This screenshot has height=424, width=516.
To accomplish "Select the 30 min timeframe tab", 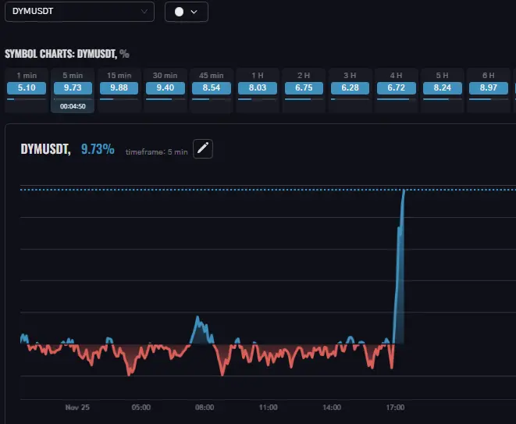I will click(x=165, y=90).
